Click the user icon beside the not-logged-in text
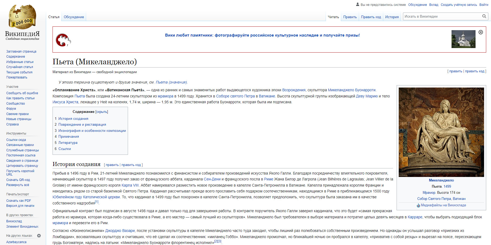491x245 pixels. (x=358, y=5)
